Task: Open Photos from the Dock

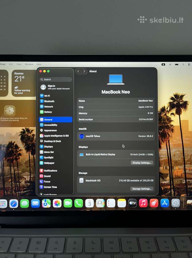Action: pyautogui.click(x=57, y=203)
